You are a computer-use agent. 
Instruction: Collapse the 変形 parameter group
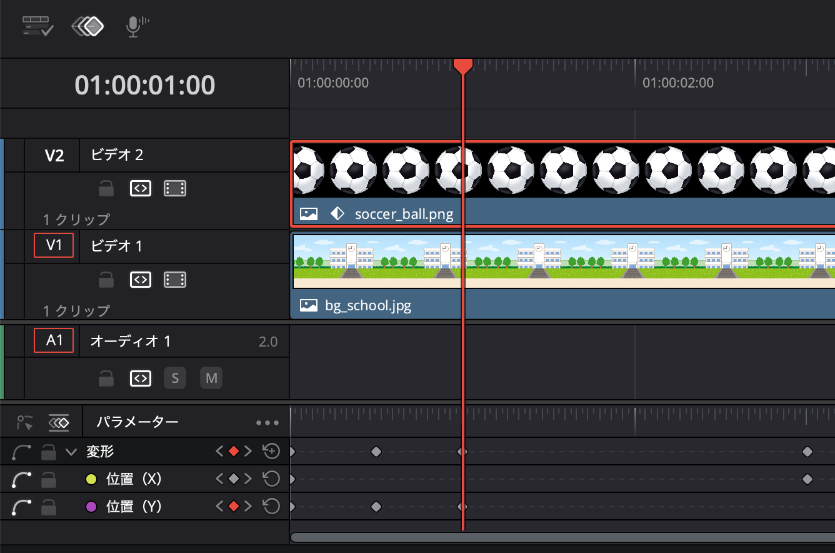(x=71, y=452)
